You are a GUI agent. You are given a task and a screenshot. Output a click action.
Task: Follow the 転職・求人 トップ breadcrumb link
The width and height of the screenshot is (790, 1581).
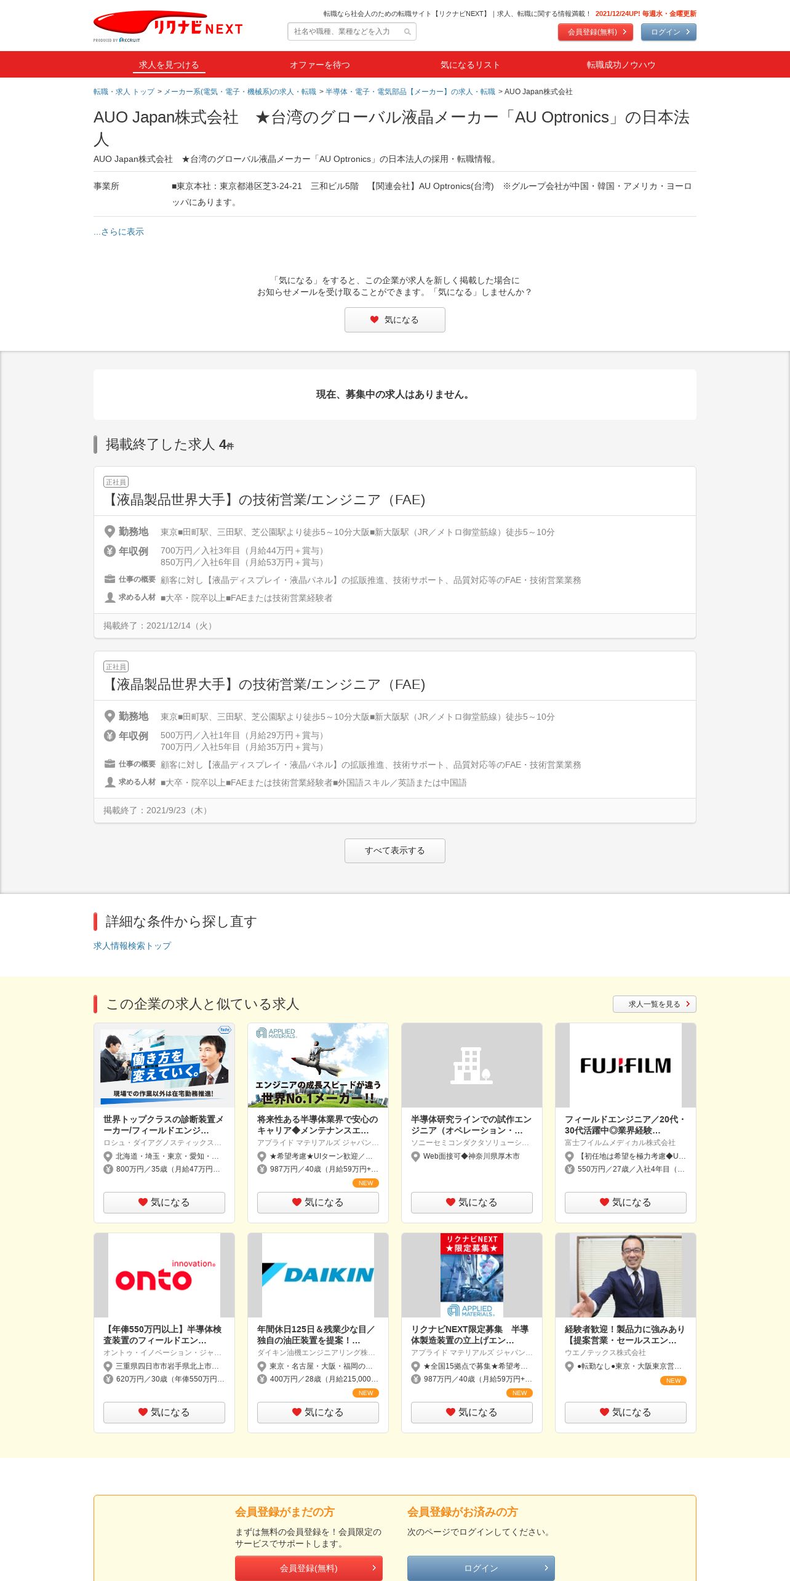pos(124,92)
